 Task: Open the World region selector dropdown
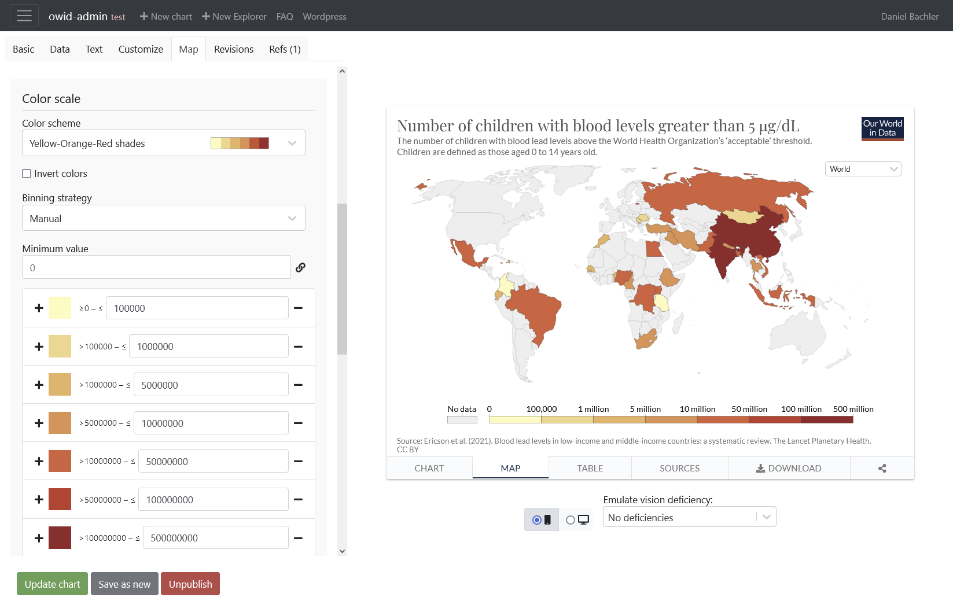[x=863, y=169]
